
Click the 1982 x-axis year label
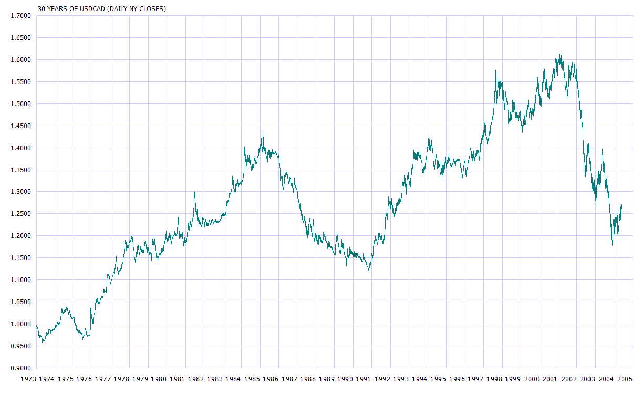[x=196, y=379]
